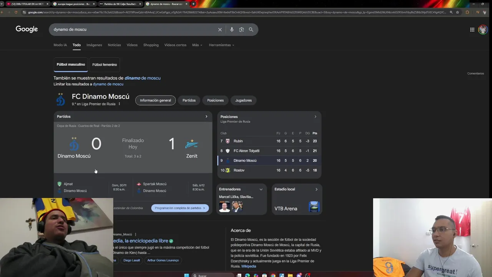492x277 pixels.
Task: Open the VTB Arena stadium thumbnail
Action: pyautogui.click(x=314, y=207)
